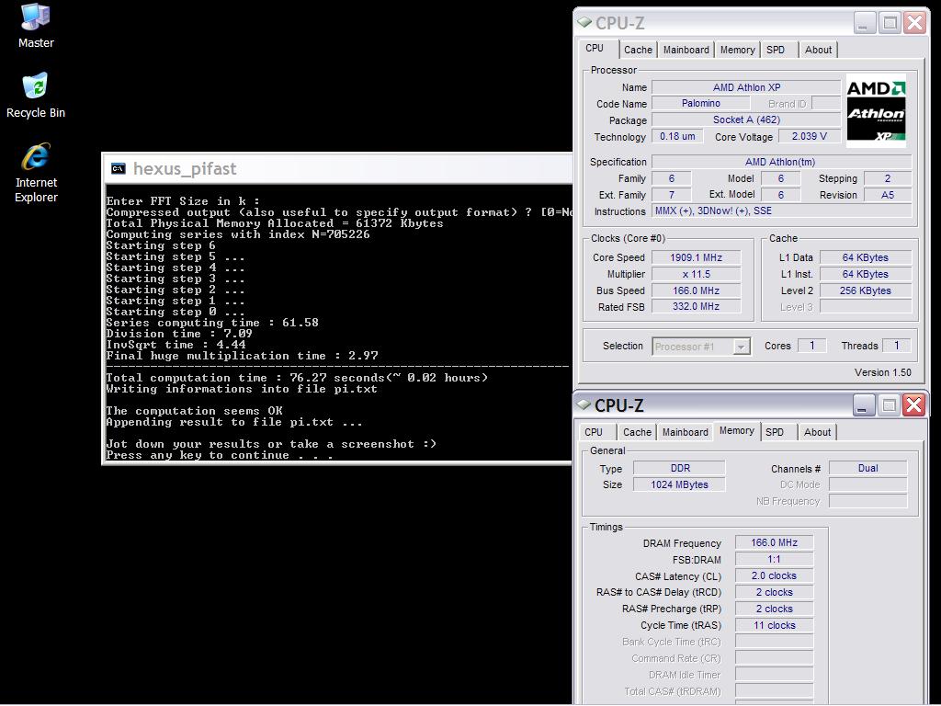The image size is (941, 706).
Task: Minimize the top CPU-Z window
Action: coord(864,23)
